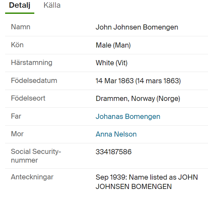Open mother link Anna Nelson
This screenshot has width=208, height=197.
(x=116, y=134)
